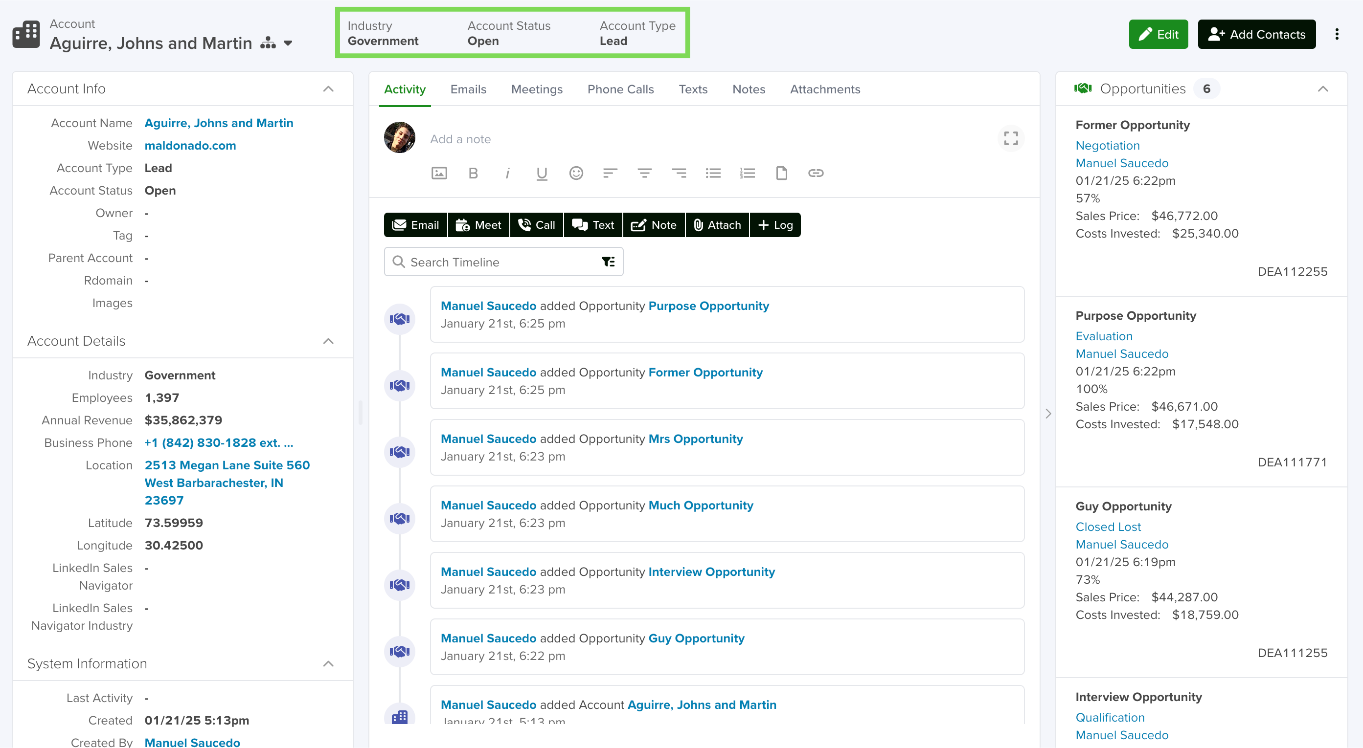
Task: Click the Meet action button
Action: (x=478, y=225)
